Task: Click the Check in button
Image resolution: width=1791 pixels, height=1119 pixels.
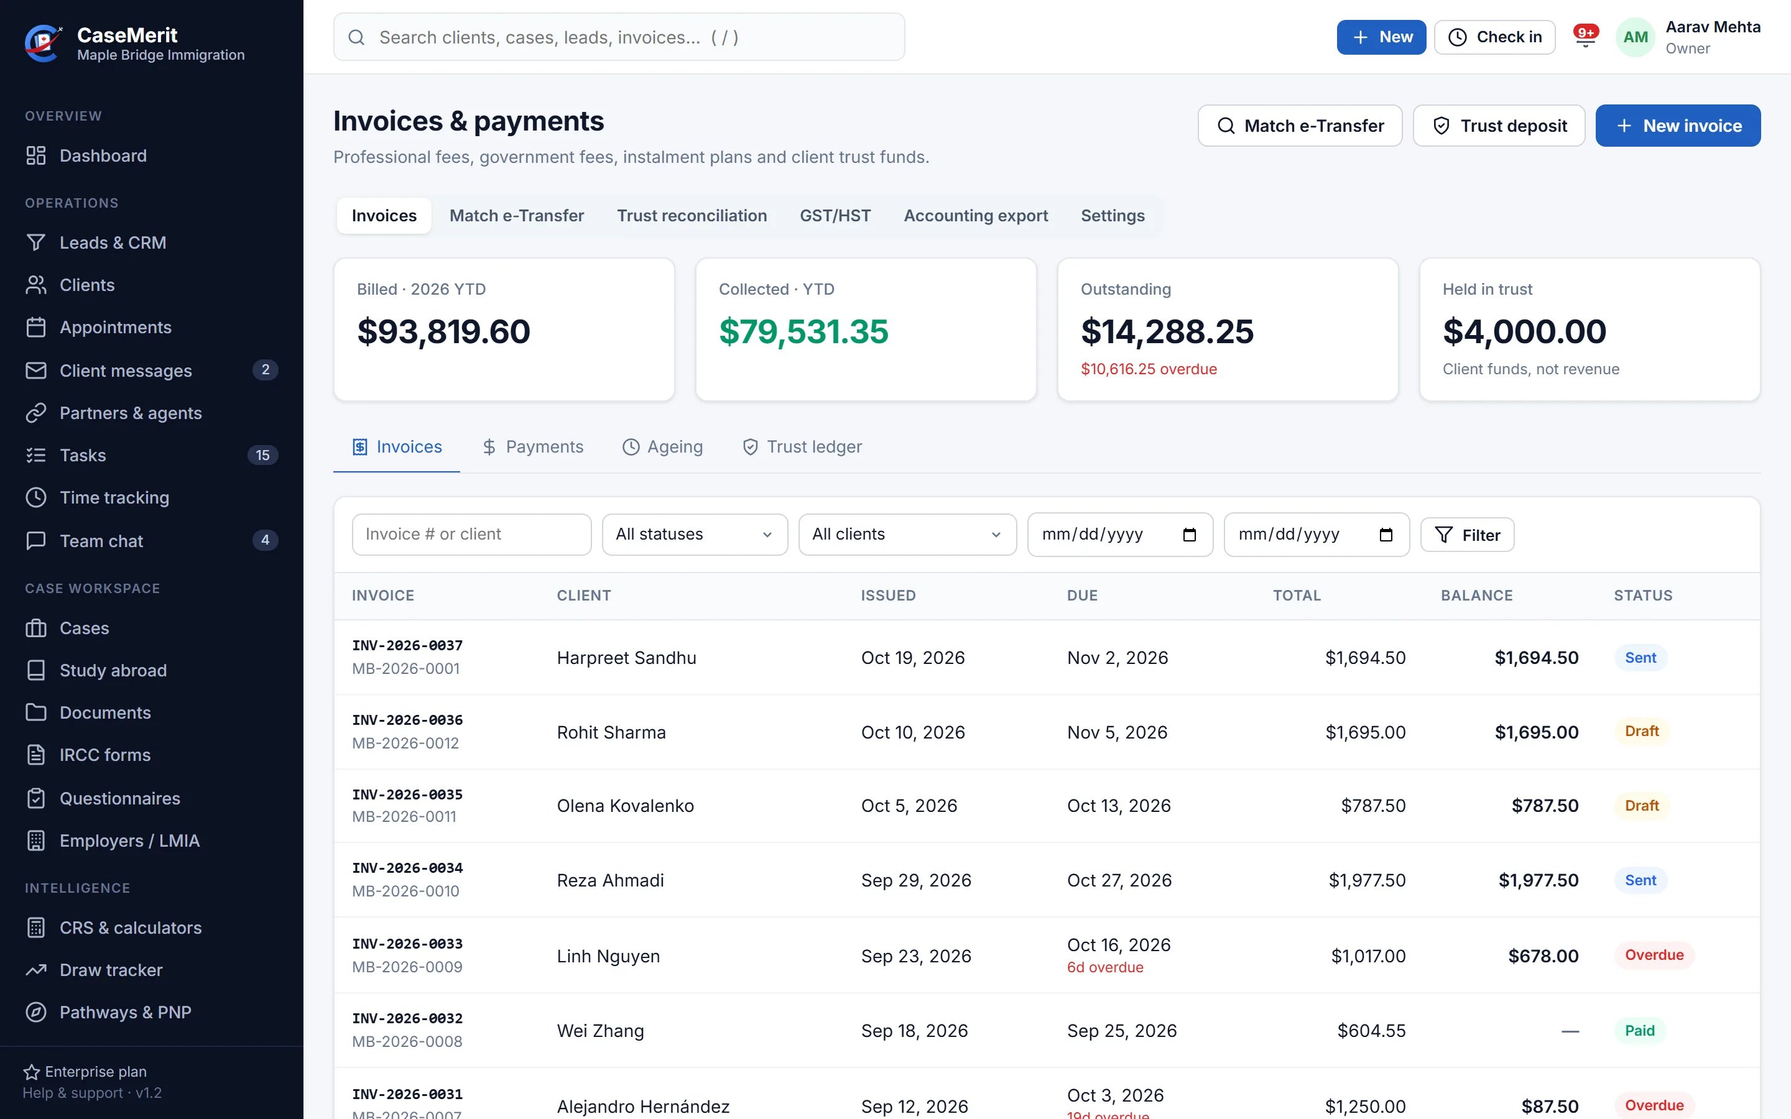Action: point(1494,37)
